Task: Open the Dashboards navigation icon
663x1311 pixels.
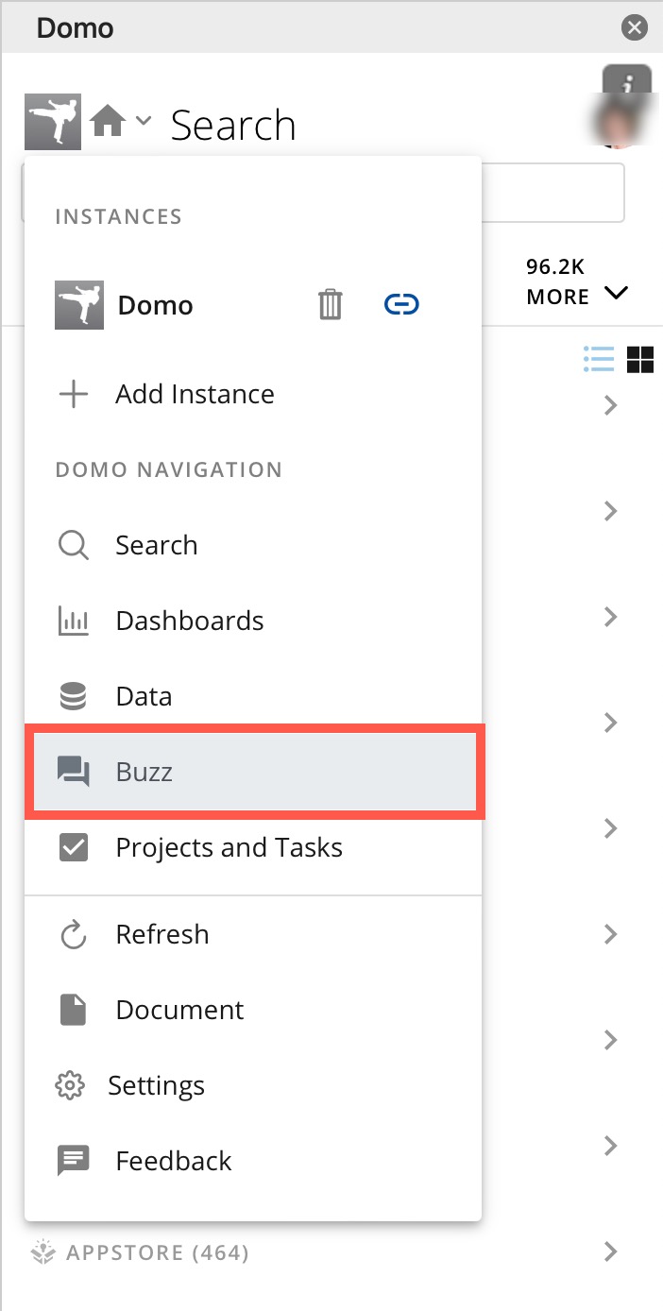Action: click(x=73, y=620)
